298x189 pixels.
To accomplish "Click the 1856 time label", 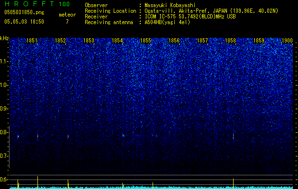I will 174,41.
